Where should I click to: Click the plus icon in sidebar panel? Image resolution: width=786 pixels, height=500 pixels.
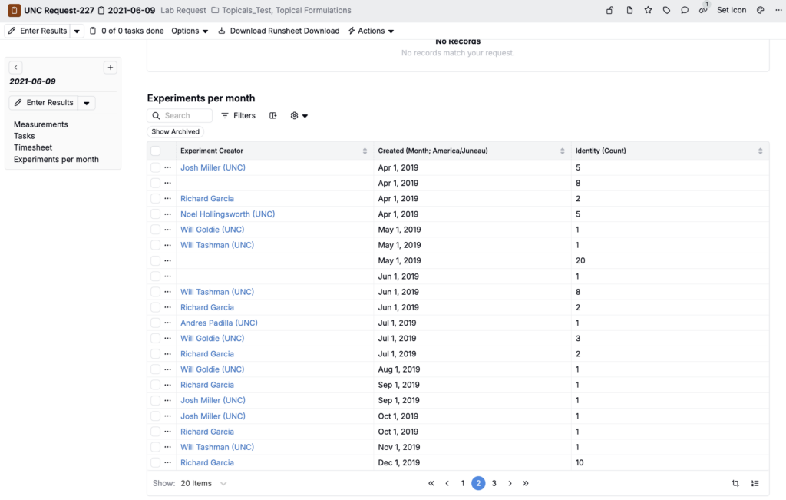tap(111, 67)
